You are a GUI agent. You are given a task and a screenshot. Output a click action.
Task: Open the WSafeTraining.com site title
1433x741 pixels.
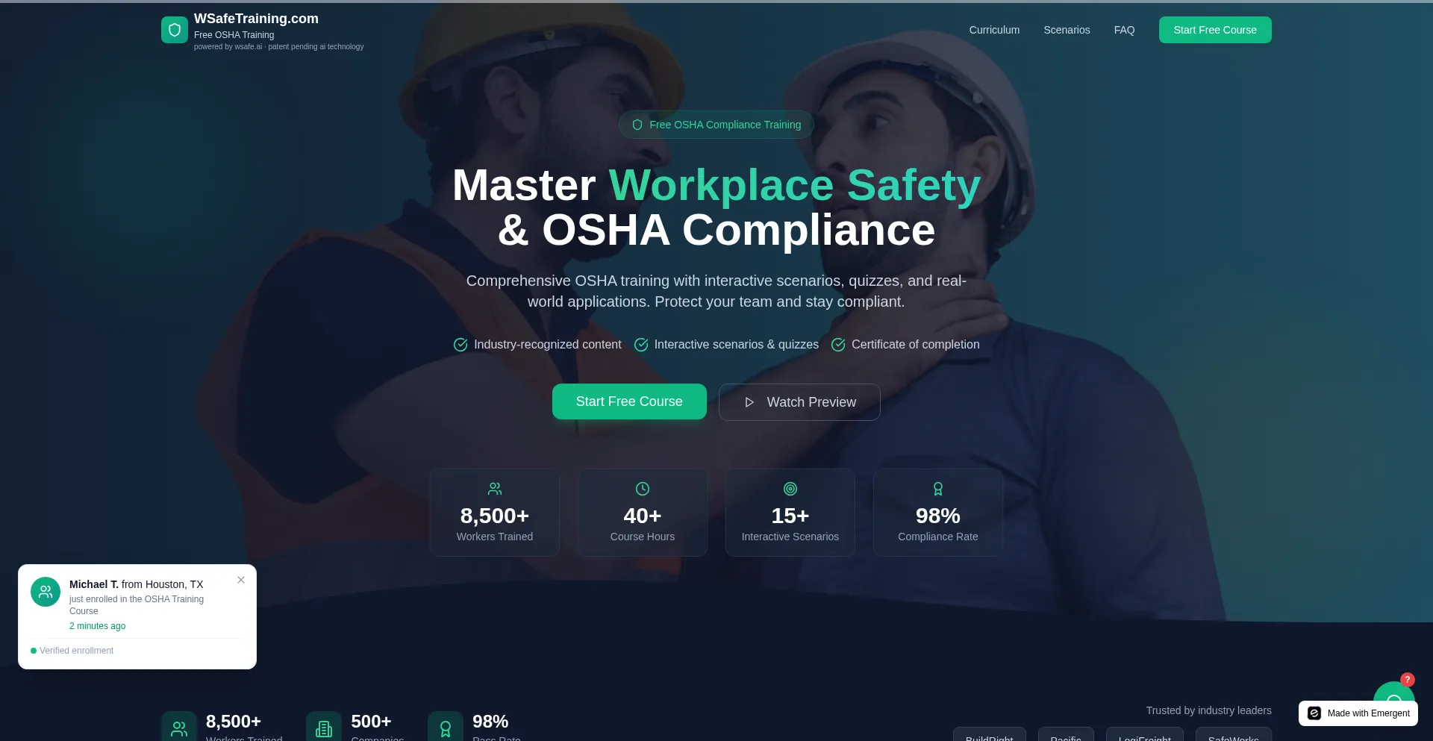[x=256, y=19]
